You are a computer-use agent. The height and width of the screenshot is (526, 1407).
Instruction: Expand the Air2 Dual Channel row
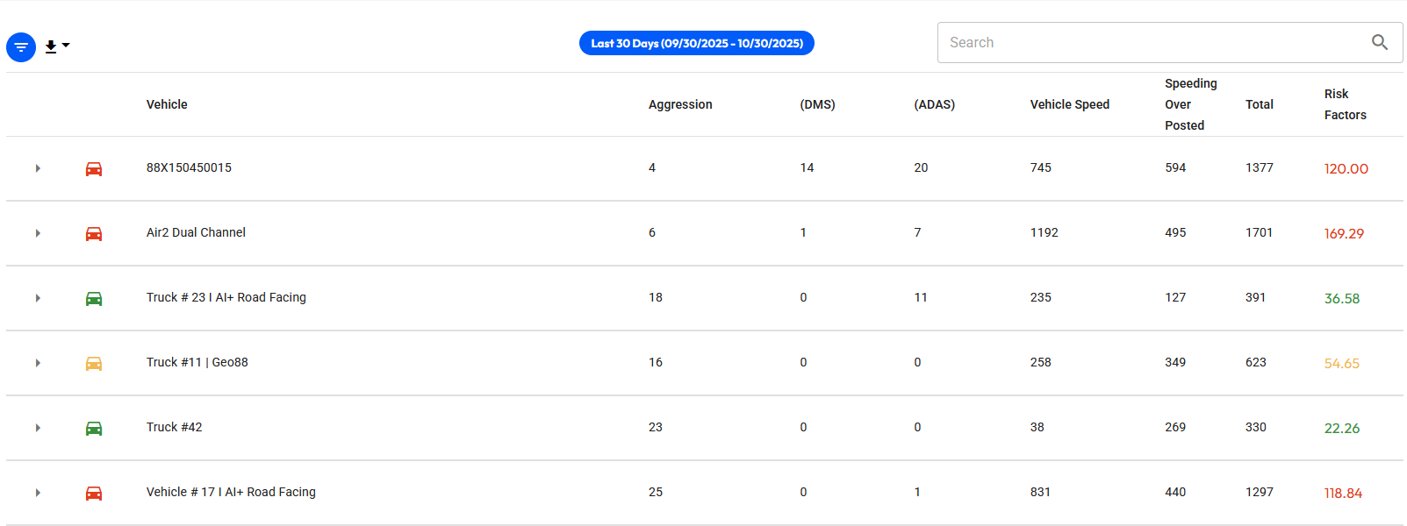click(x=38, y=233)
